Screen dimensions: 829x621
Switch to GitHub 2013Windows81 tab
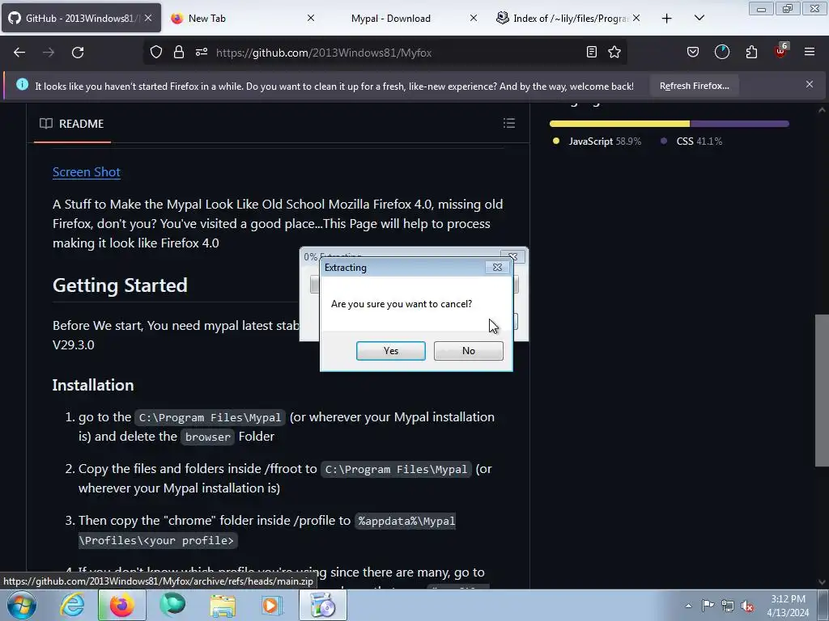coord(81,18)
